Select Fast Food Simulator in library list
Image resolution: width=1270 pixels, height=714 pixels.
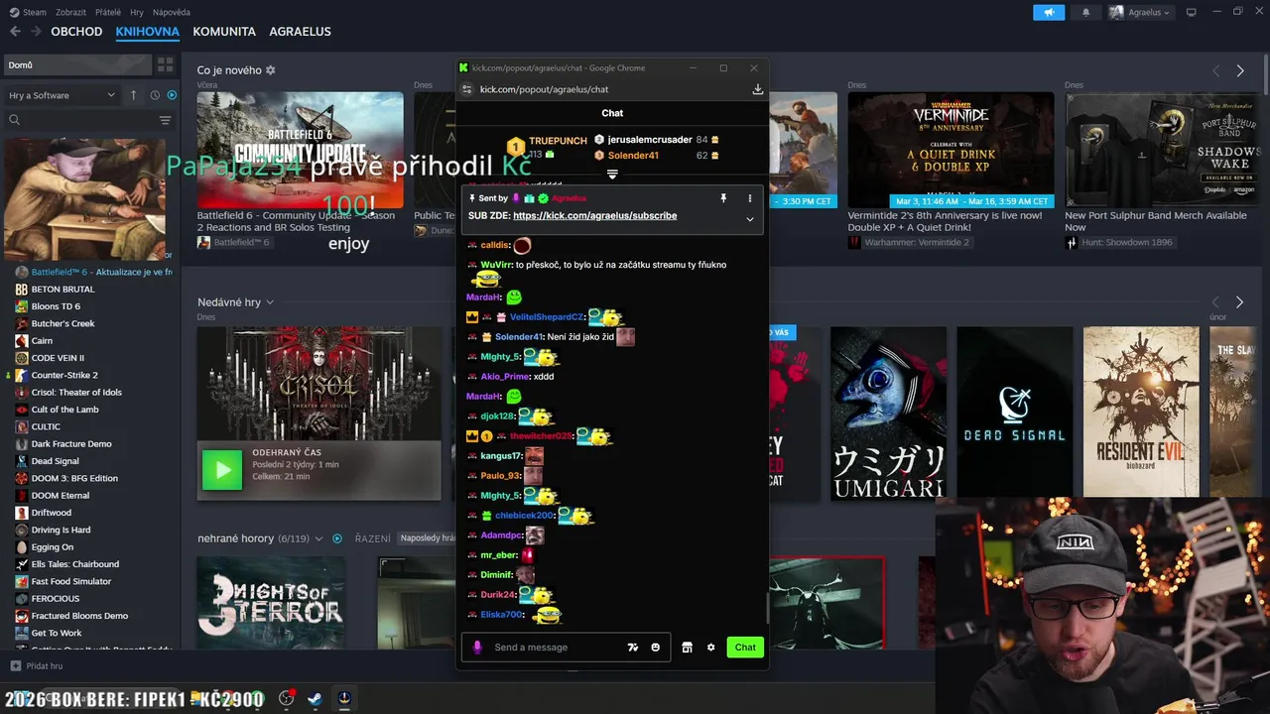point(70,581)
